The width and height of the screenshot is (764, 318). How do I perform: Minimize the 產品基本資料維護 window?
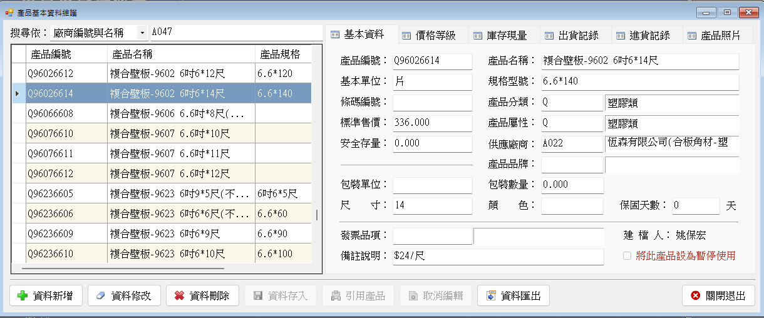706,12
